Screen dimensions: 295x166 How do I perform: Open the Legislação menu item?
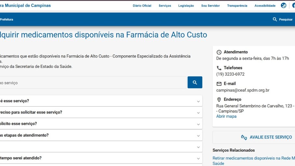tap(186, 6)
